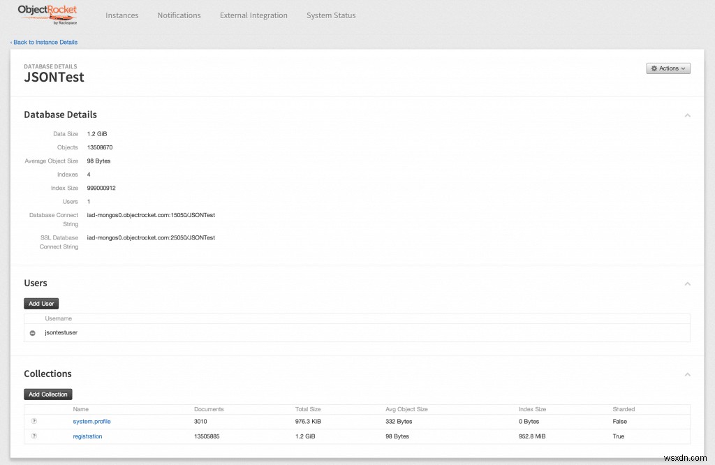Open the Instances menu
This screenshot has width=715, height=465.
(121, 15)
